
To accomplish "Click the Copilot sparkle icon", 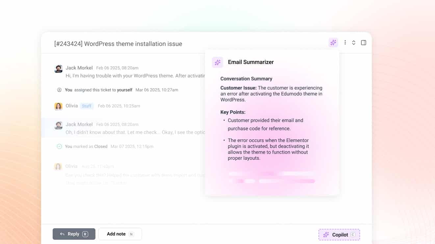I will click(326, 234).
